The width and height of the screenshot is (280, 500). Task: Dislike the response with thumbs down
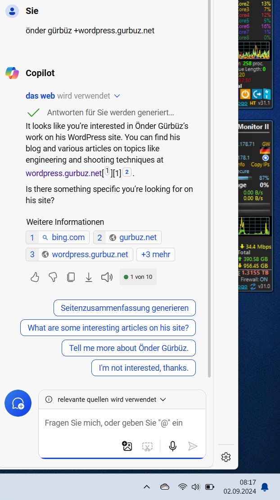pyautogui.click(x=53, y=277)
